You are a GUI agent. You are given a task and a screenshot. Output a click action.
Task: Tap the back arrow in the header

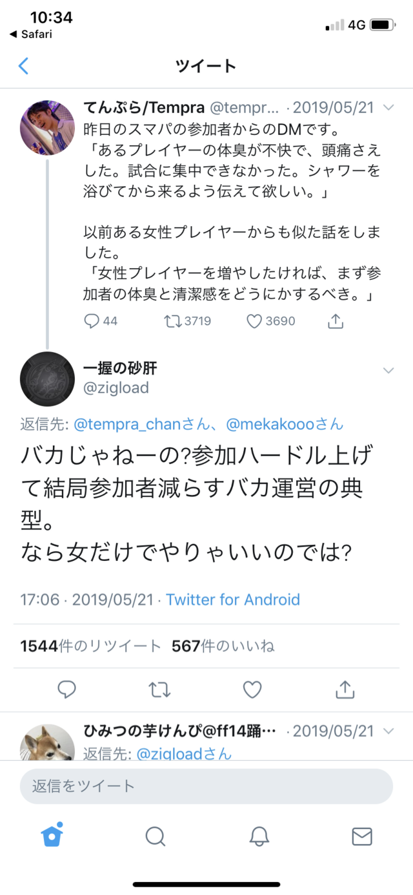click(x=24, y=66)
